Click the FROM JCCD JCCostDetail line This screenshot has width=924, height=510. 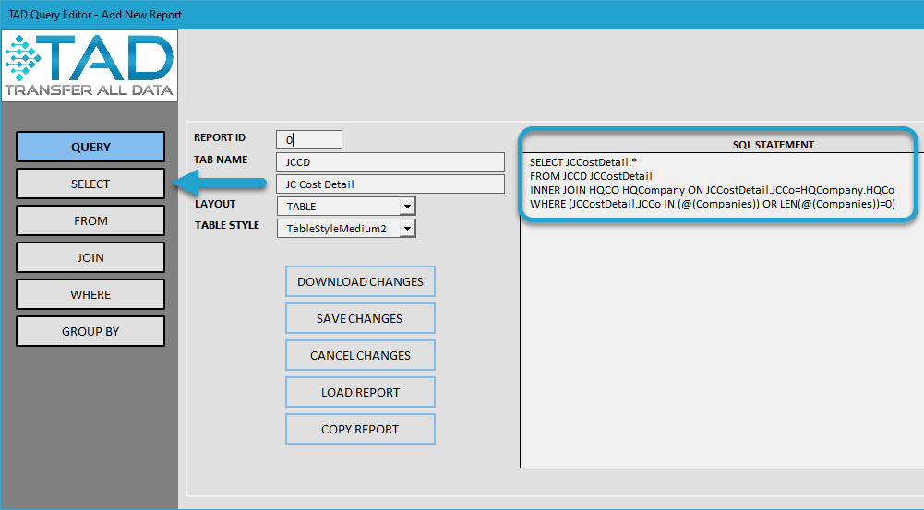(591, 176)
